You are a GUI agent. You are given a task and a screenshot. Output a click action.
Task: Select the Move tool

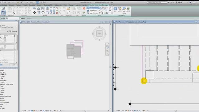click(34, 12)
